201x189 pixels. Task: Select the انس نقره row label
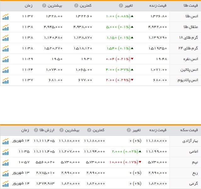coord(191,59)
